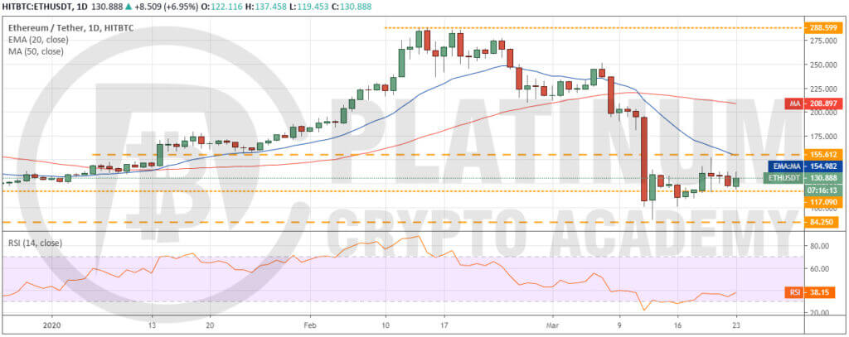Image resolution: width=849 pixels, height=337 pixels.
Task: Click the RSI (14, close) indicator label
Action: tap(33, 243)
